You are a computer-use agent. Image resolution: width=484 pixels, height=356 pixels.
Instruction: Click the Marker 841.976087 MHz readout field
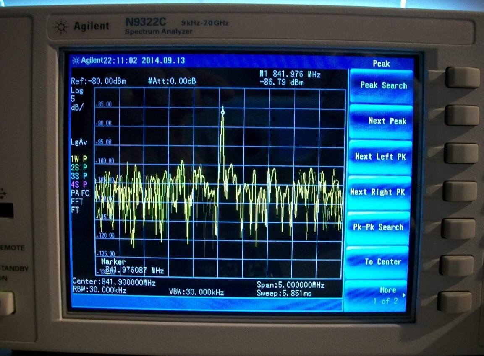coord(132,266)
